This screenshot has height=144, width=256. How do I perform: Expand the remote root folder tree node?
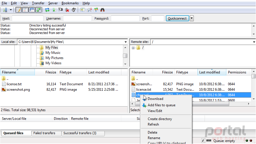[133, 48]
